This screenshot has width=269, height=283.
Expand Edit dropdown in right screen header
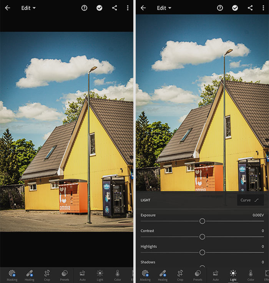[x=164, y=8]
